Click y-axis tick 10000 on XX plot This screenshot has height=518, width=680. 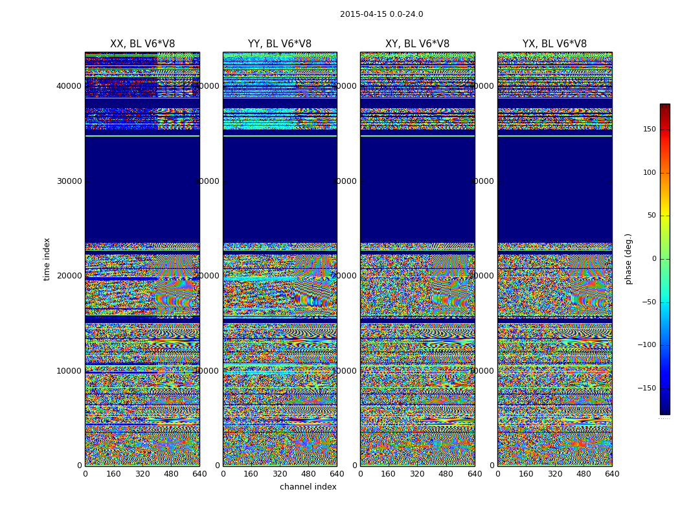[x=69, y=371]
